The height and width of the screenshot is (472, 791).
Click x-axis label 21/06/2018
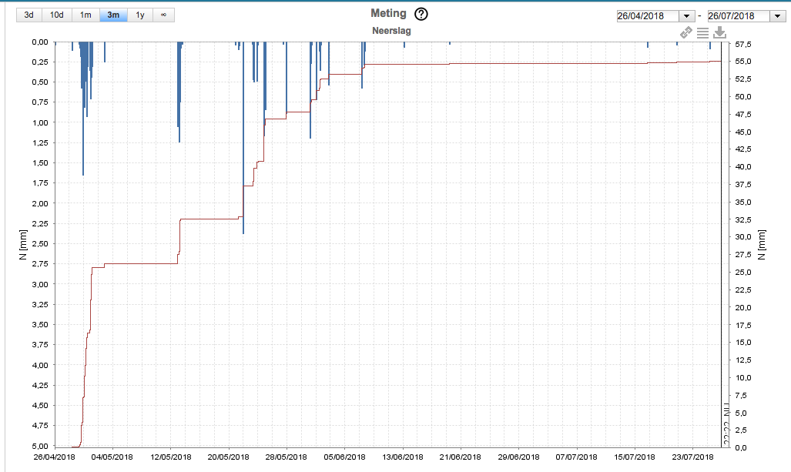tap(460, 457)
